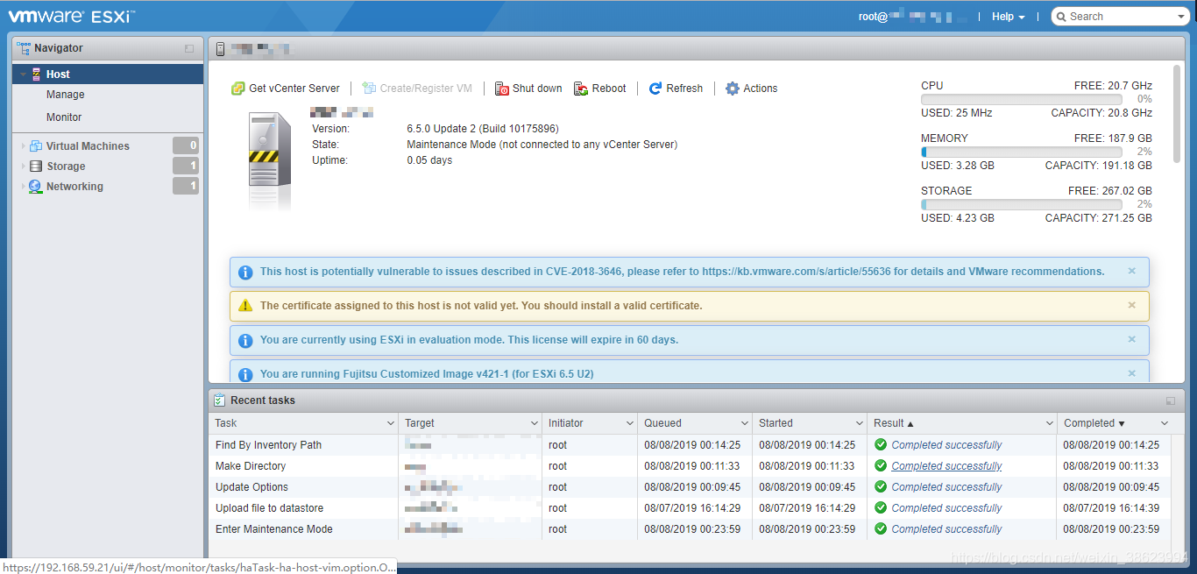Expand the Virtual Machines tree node
Screen dimensions: 1197x574
click(x=24, y=146)
